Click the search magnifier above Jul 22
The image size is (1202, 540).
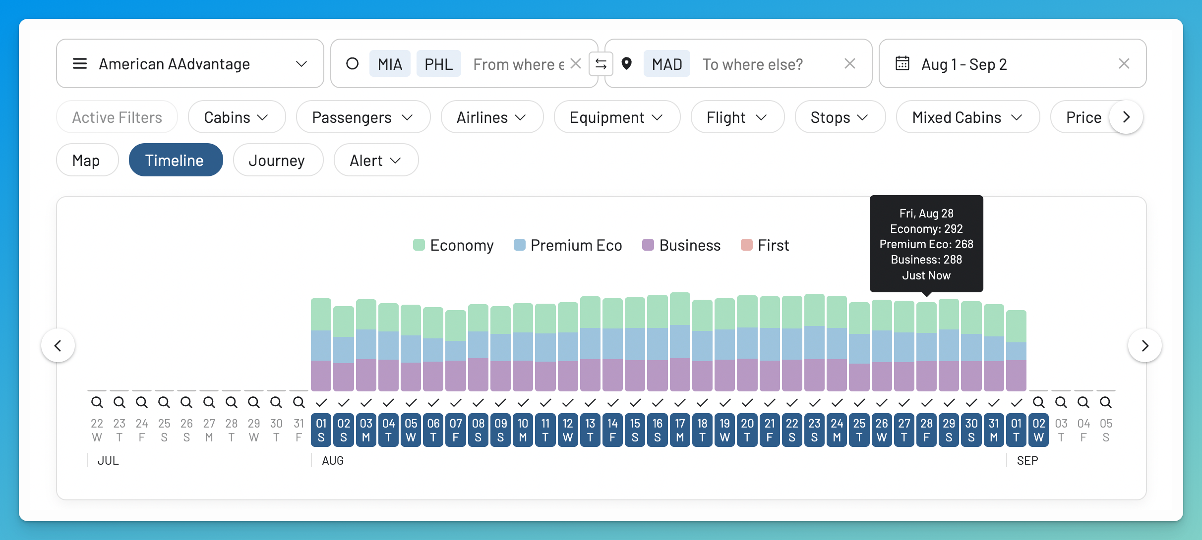(x=97, y=402)
